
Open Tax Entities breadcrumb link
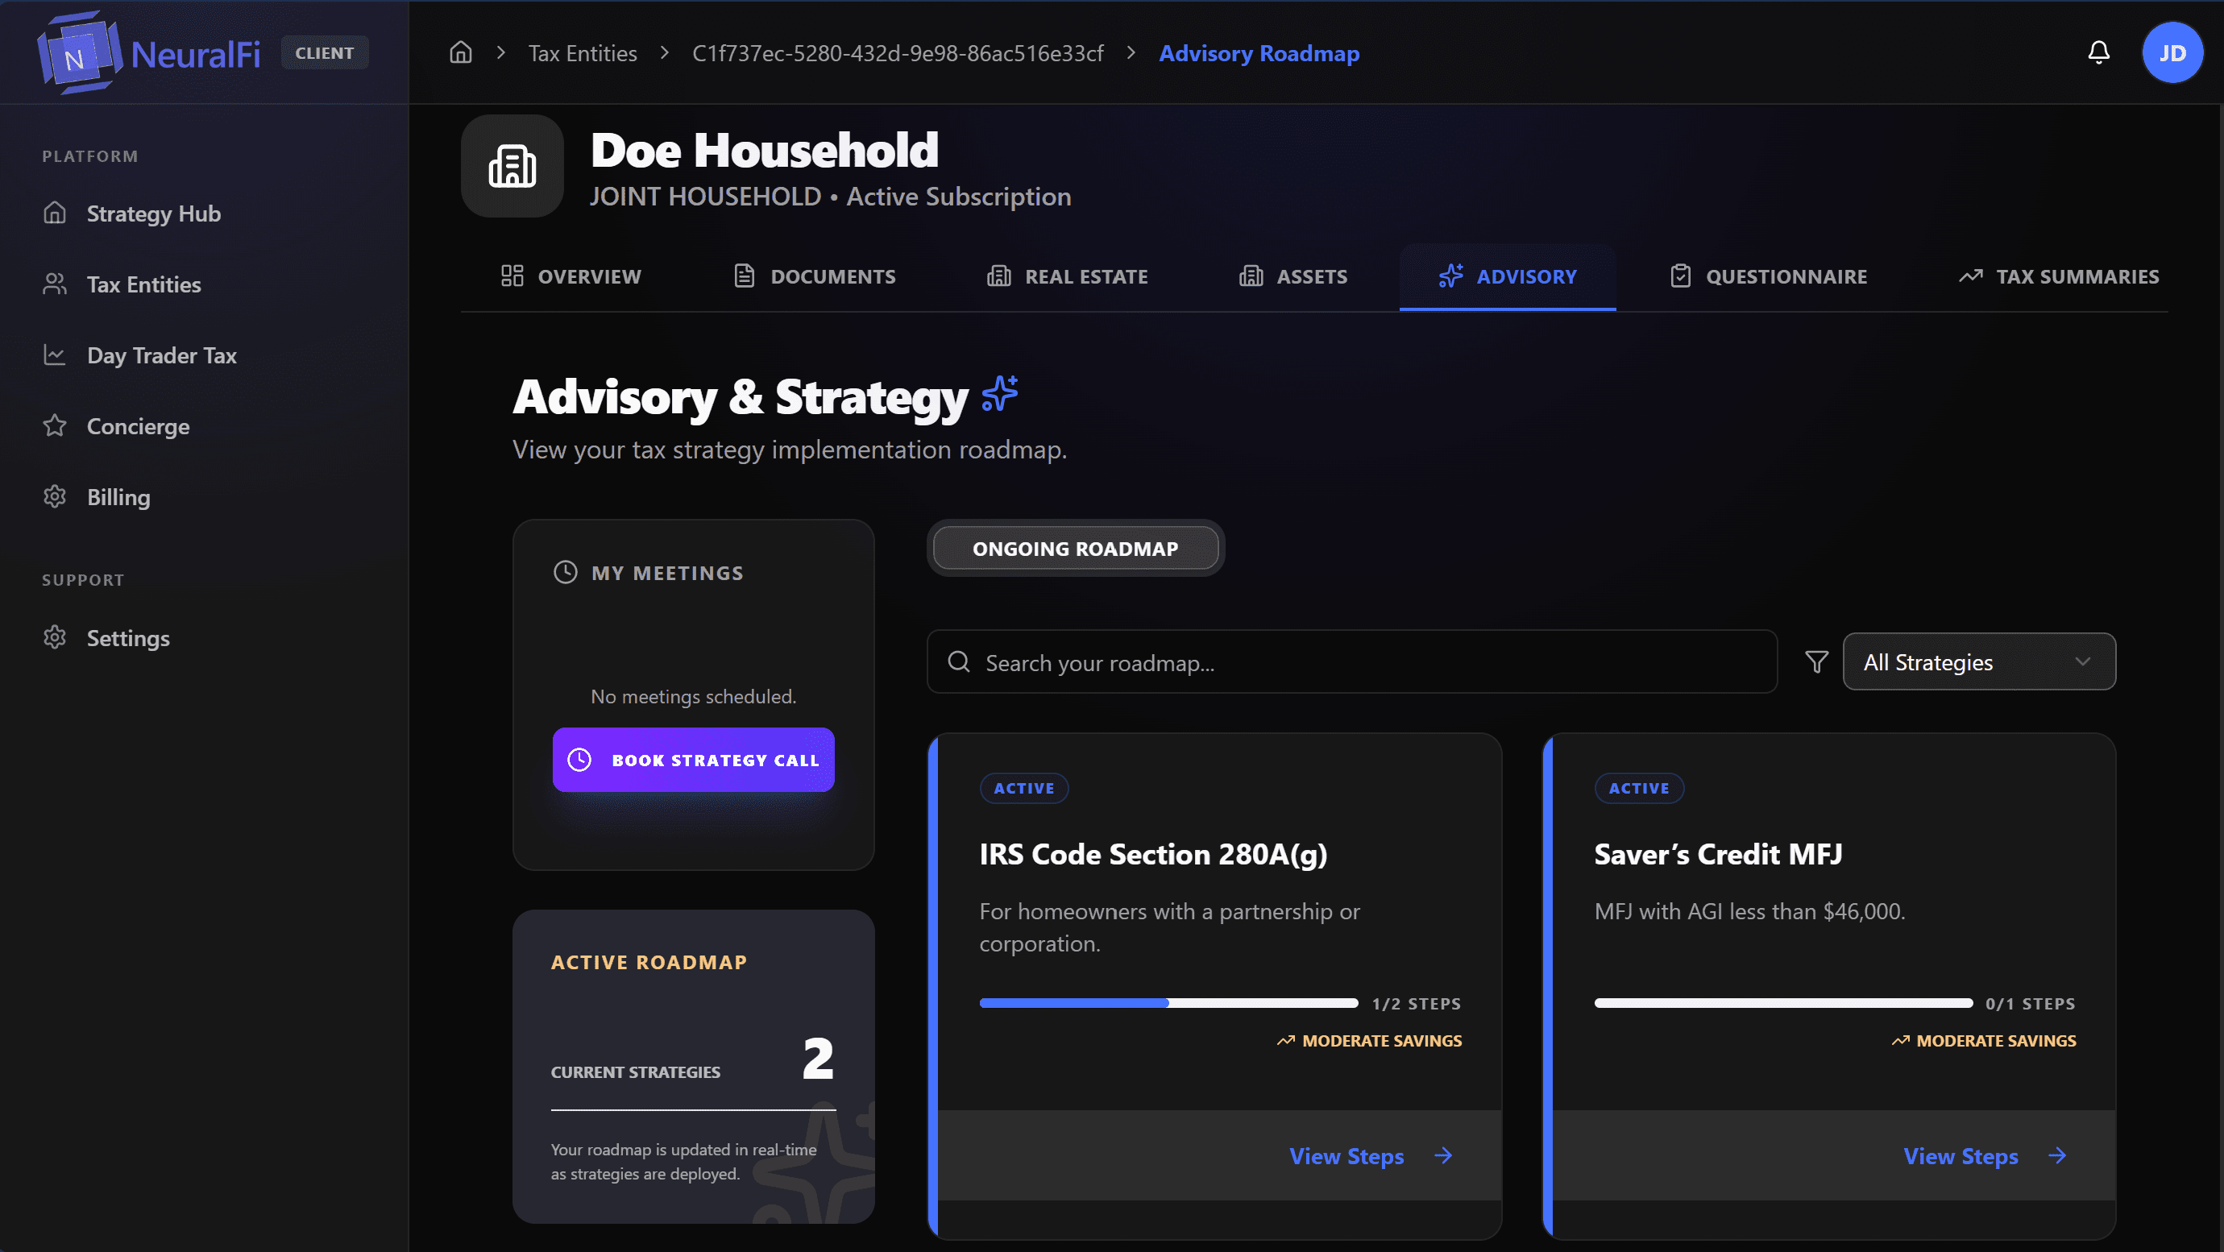[x=583, y=53]
